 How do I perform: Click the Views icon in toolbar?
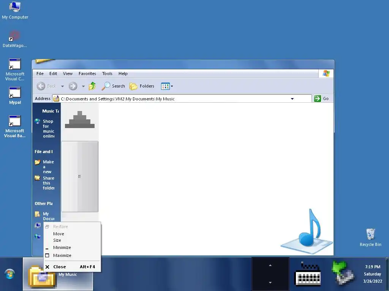165,86
